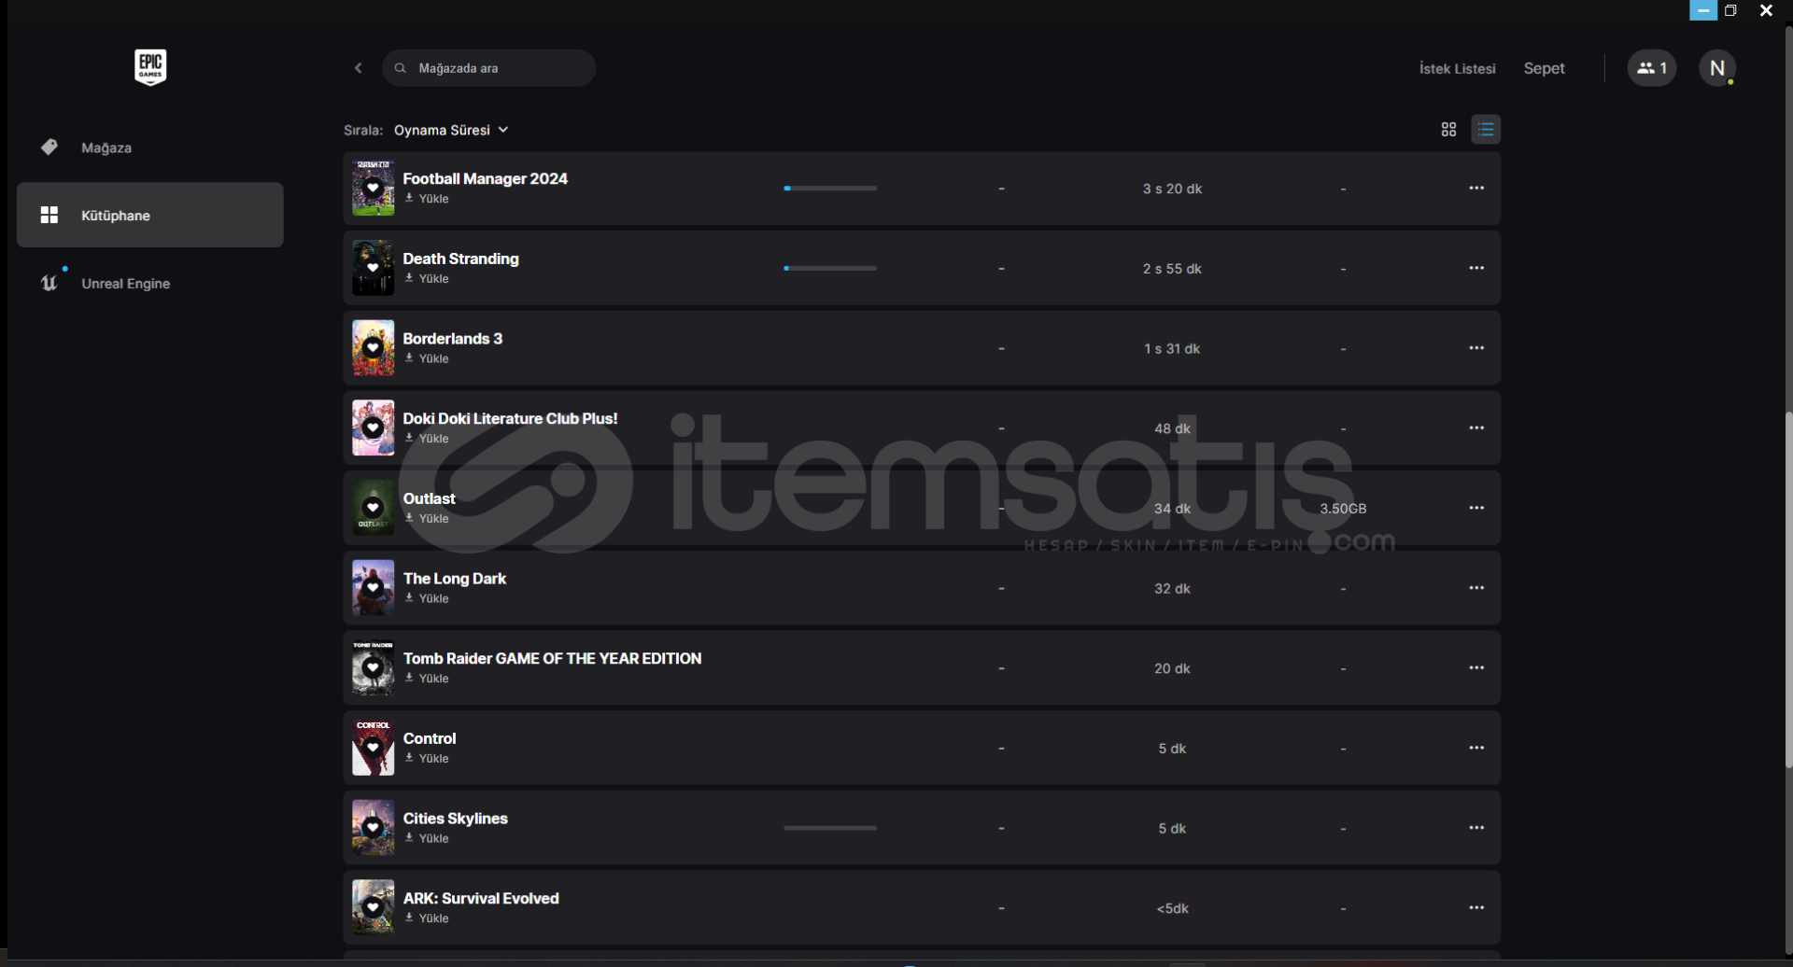Install Death Stranding via Yükle
The height and width of the screenshot is (967, 1793).
pyautogui.click(x=427, y=279)
